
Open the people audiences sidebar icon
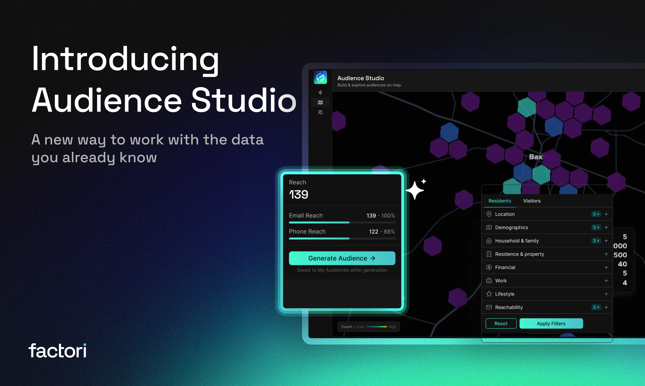click(x=320, y=112)
